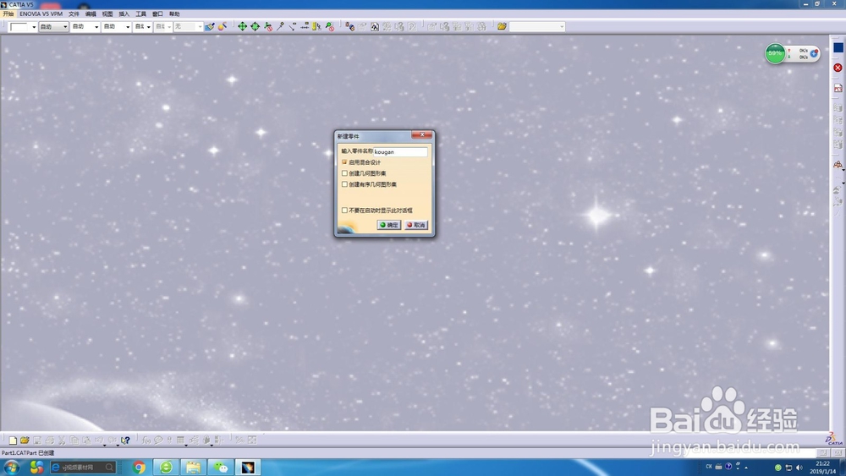Click the 取消 button in dialog

click(x=416, y=225)
